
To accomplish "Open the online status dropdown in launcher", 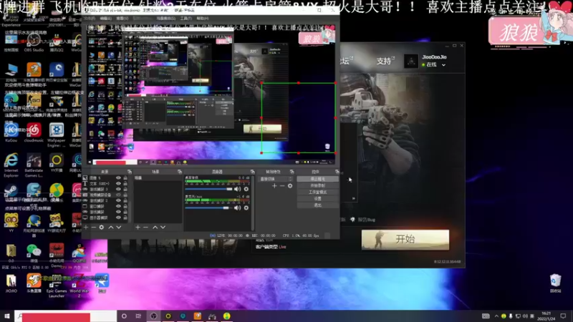I will (443, 65).
